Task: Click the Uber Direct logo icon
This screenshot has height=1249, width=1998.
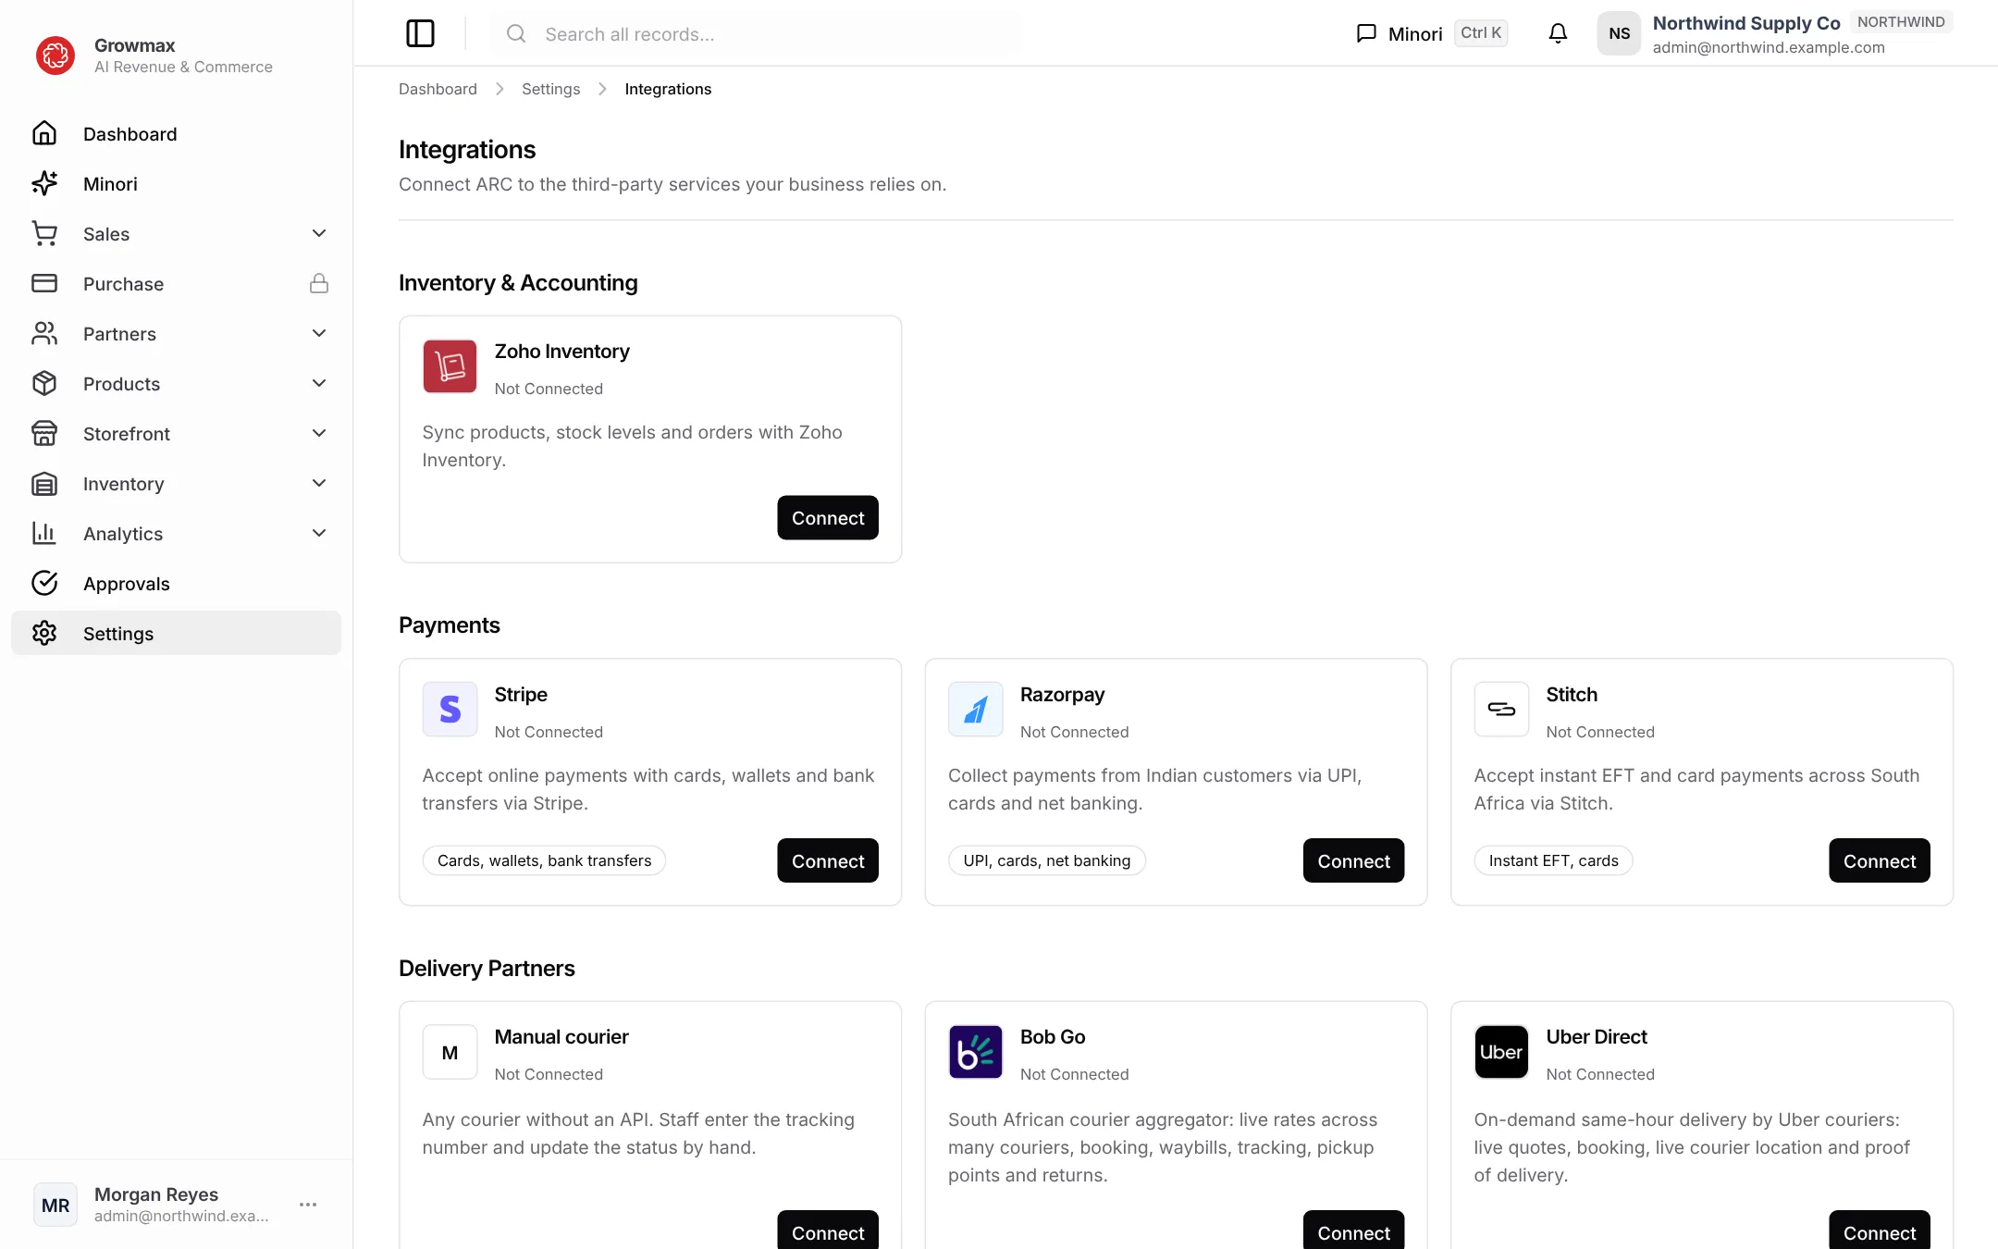Action: (x=1501, y=1052)
